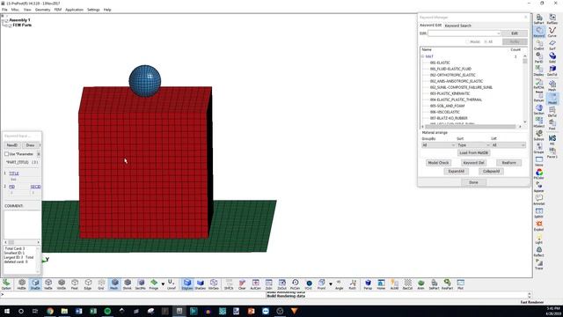
Task: Toggle the Mesh lines icon
Action: coord(114,284)
